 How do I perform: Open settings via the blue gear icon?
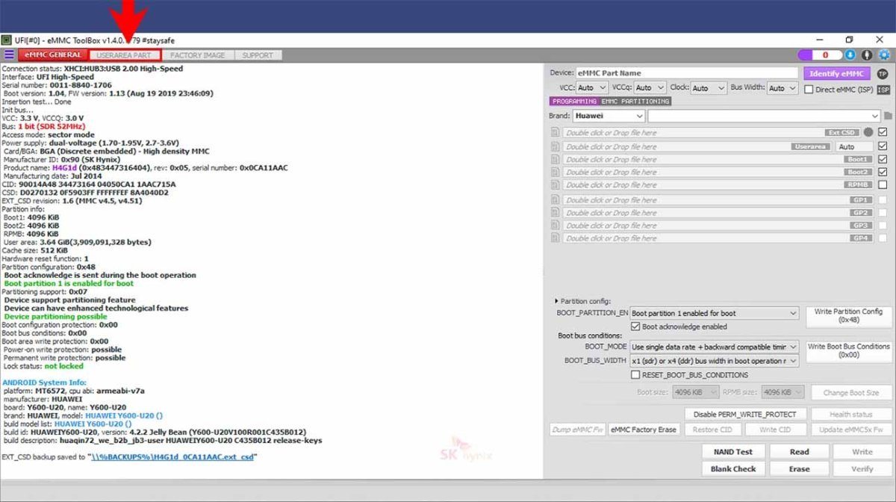coord(885,55)
